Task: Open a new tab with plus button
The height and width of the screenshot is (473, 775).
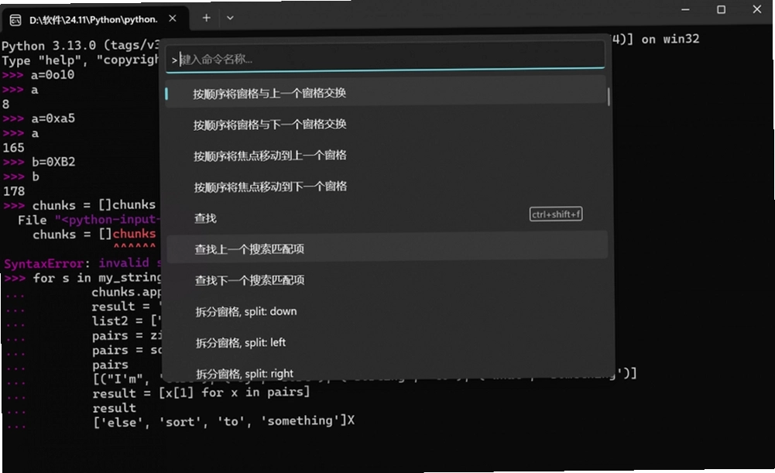Action: coord(206,18)
